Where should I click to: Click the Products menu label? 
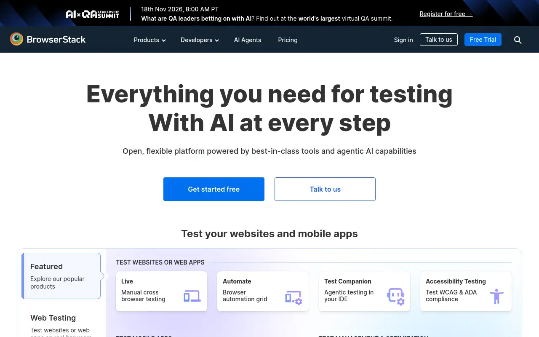tap(147, 40)
